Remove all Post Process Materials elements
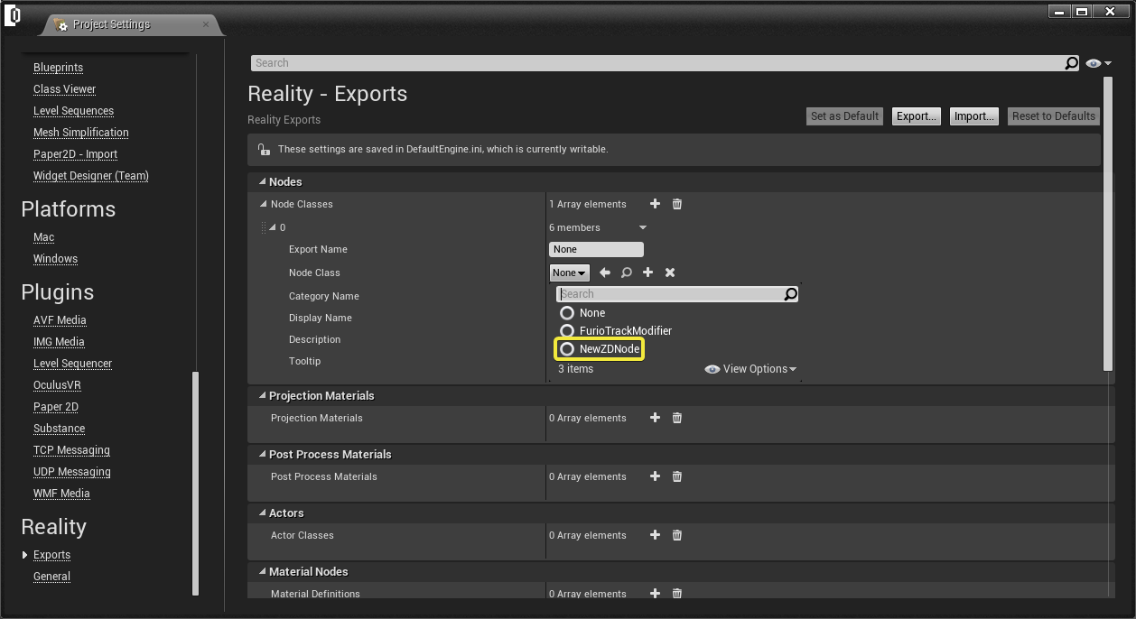 [677, 476]
